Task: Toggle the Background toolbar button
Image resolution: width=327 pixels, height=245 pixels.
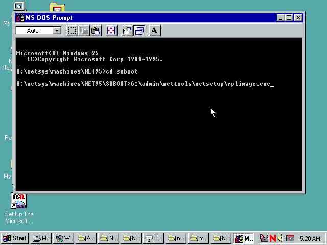Action: 139,31
